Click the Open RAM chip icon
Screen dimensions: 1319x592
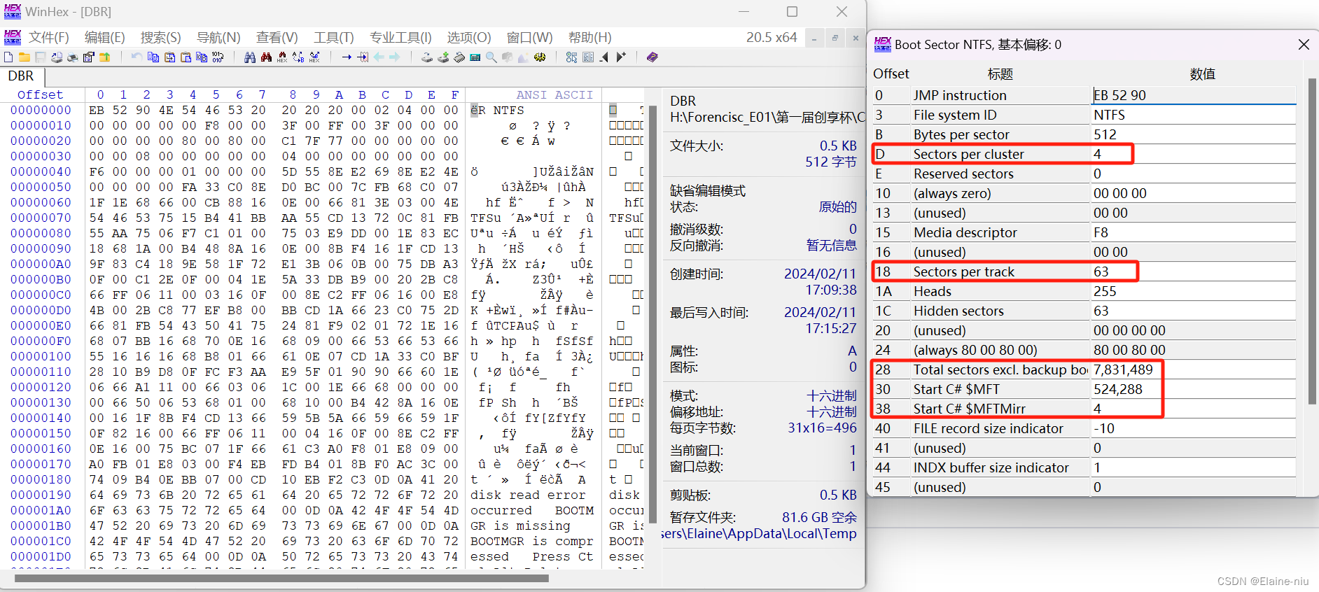coord(459,57)
